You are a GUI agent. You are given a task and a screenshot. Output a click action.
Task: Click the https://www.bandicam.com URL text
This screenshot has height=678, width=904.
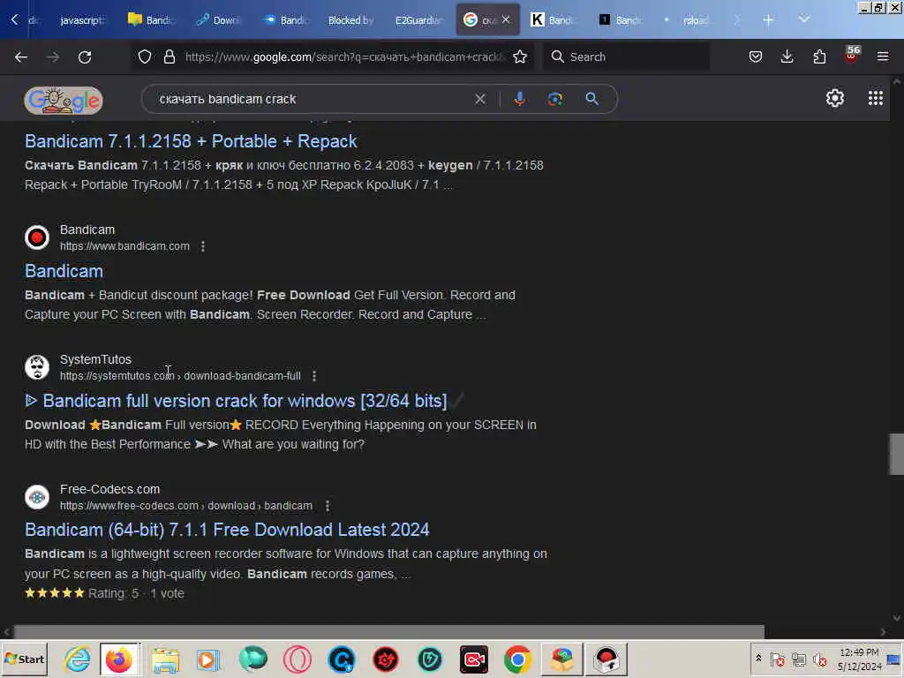(124, 246)
